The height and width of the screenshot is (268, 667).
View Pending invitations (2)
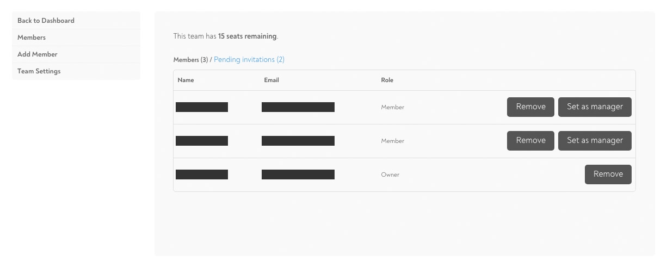[x=249, y=60]
